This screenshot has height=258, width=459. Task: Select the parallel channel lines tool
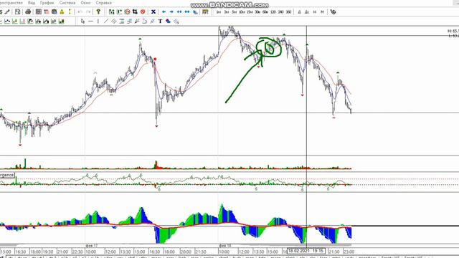(113, 21)
